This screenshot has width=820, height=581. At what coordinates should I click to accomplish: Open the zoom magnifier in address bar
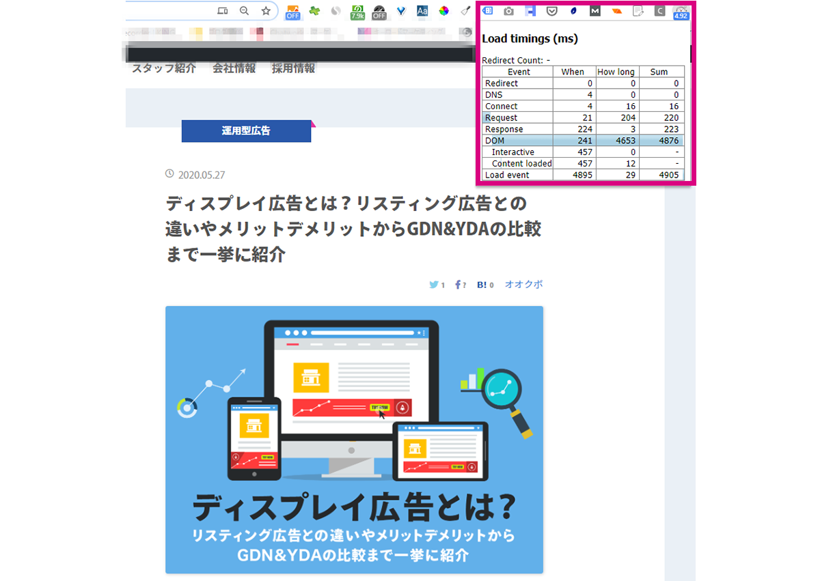pos(244,11)
